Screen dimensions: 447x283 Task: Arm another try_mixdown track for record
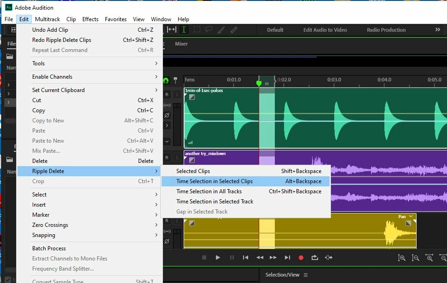(167, 157)
